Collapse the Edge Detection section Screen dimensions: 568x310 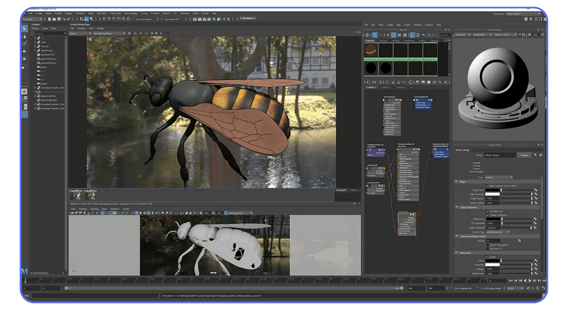pos(457,207)
